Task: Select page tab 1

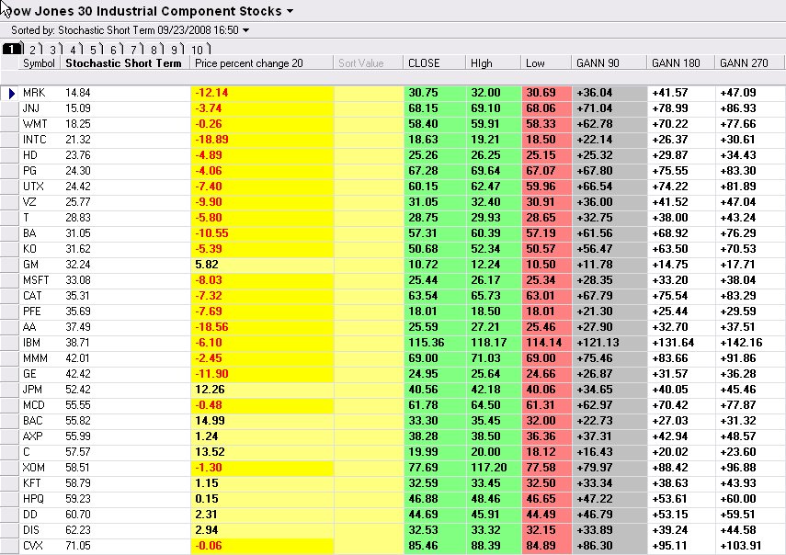Action: click(12, 49)
